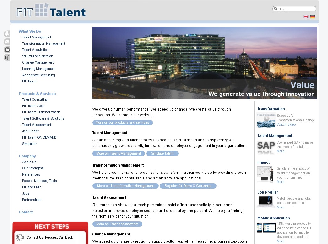Screen dimensions: 328x244
Task: Switch language via the UK flag
Action: click(x=306, y=17)
